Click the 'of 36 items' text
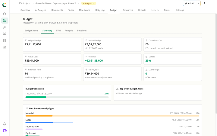 click(151, 78)
